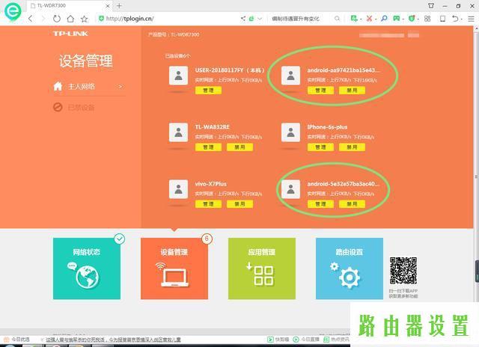Click 管理 for TL-WA832RE device
This screenshot has height=347, width=479.
(x=208, y=147)
